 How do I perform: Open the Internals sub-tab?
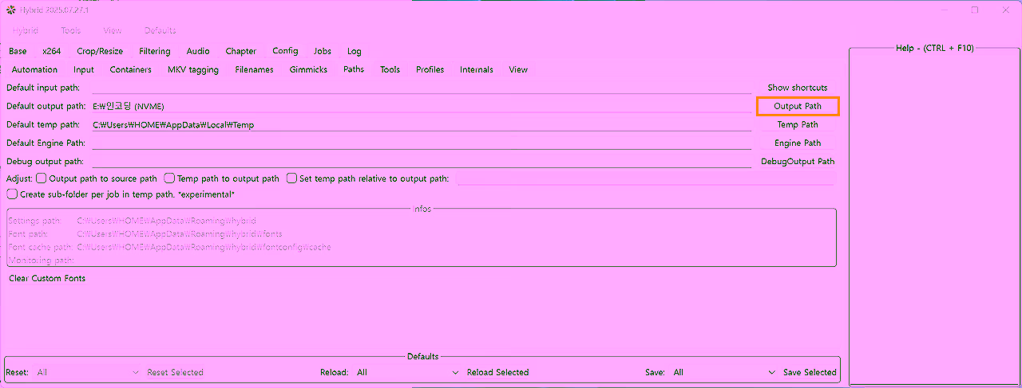click(477, 69)
